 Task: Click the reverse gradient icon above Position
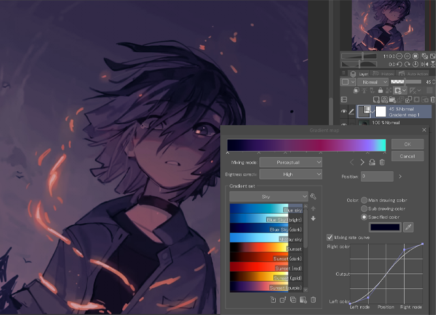(372, 162)
